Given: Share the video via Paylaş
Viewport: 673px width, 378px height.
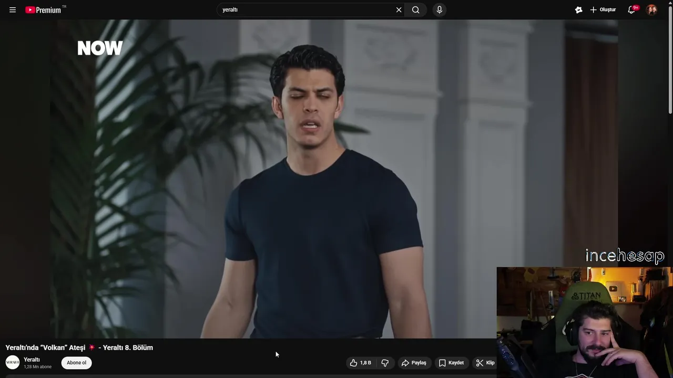Looking at the screenshot, I should coord(414,363).
